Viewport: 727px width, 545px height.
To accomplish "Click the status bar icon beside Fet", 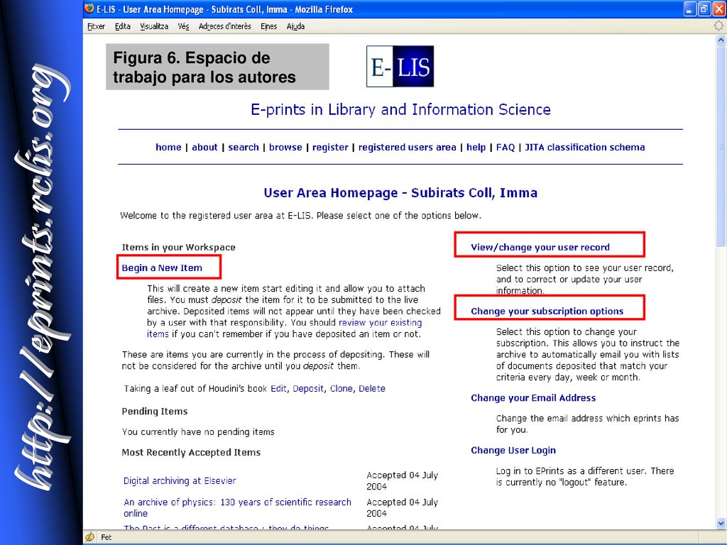I will pos(90,537).
